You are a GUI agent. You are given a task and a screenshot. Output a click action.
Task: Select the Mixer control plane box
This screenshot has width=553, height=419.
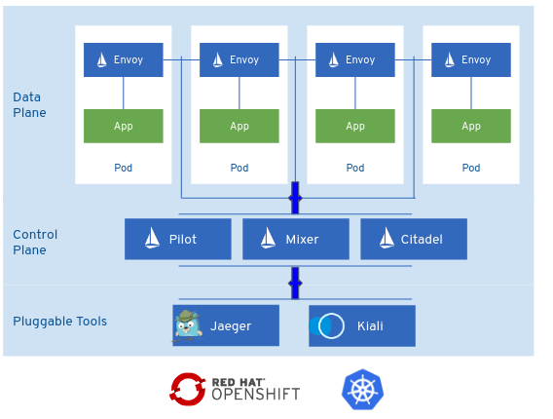click(x=296, y=239)
